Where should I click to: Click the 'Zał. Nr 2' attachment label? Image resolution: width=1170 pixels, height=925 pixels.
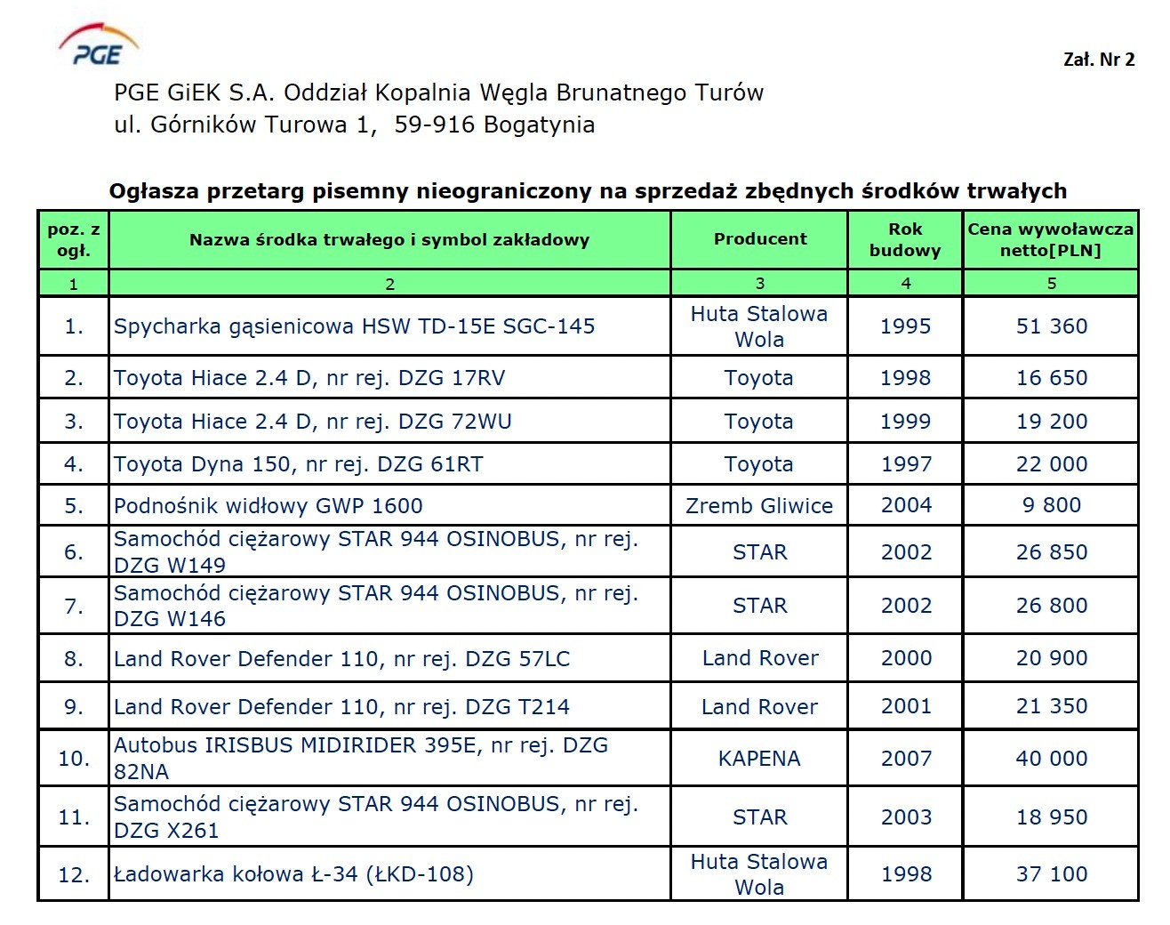point(1098,60)
